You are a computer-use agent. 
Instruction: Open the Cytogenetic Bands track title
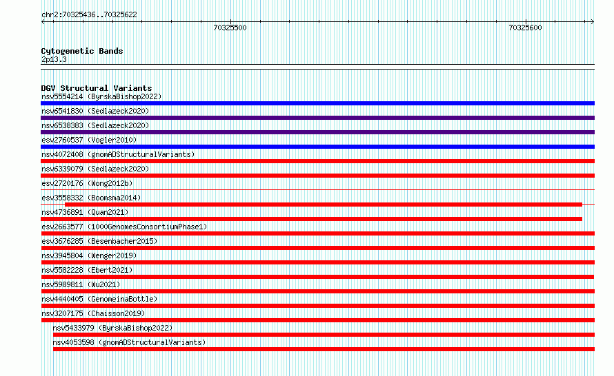[x=82, y=51]
